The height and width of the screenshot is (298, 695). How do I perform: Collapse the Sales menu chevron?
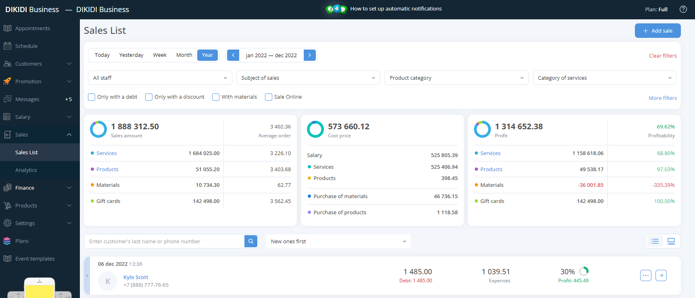69,135
